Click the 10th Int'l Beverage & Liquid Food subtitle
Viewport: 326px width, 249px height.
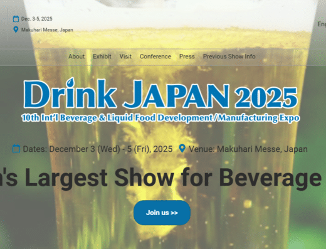tap(160, 118)
